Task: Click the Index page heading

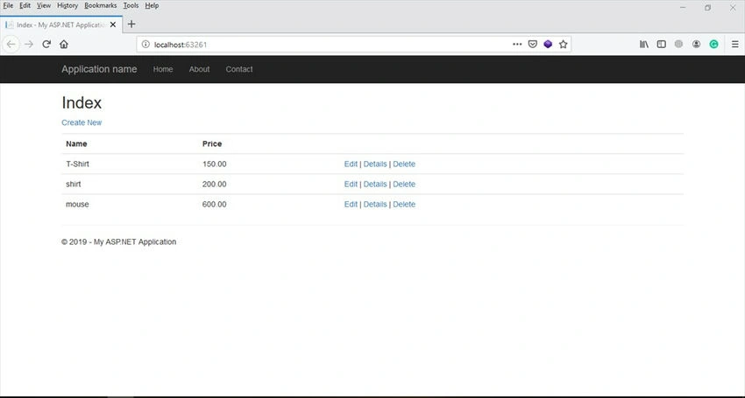Action: pos(82,103)
